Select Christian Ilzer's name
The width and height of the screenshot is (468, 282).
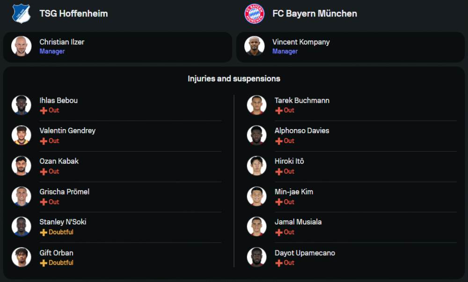tap(62, 42)
